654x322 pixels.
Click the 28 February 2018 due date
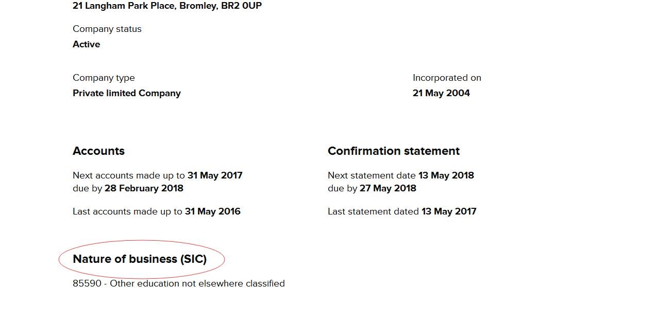[x=144, y=188]
